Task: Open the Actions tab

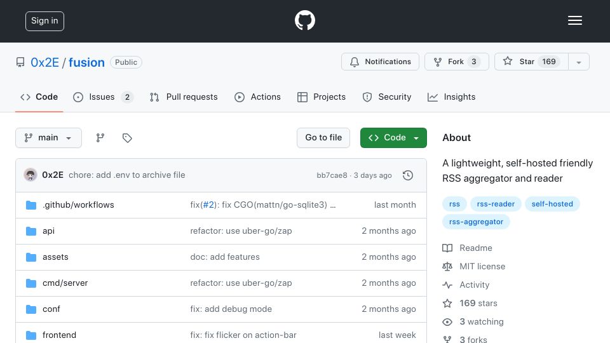Action: 257,97
